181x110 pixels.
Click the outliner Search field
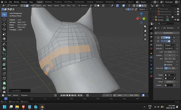(170, 6)
